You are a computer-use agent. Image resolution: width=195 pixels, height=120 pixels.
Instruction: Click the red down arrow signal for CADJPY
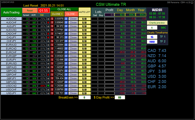pyautogui.click(x=48, y=37)
